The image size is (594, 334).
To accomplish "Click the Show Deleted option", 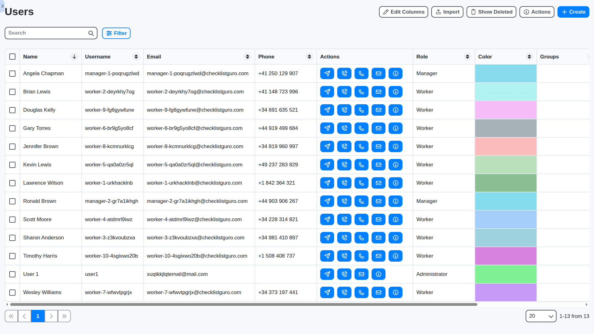I will [491, 12].
